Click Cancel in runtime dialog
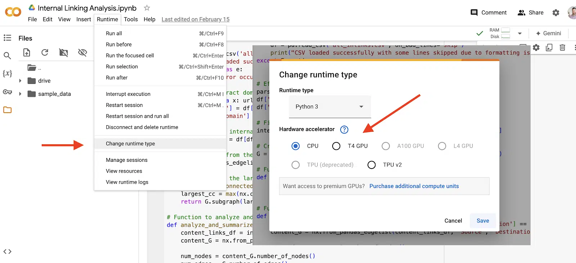 click(453, 221)
